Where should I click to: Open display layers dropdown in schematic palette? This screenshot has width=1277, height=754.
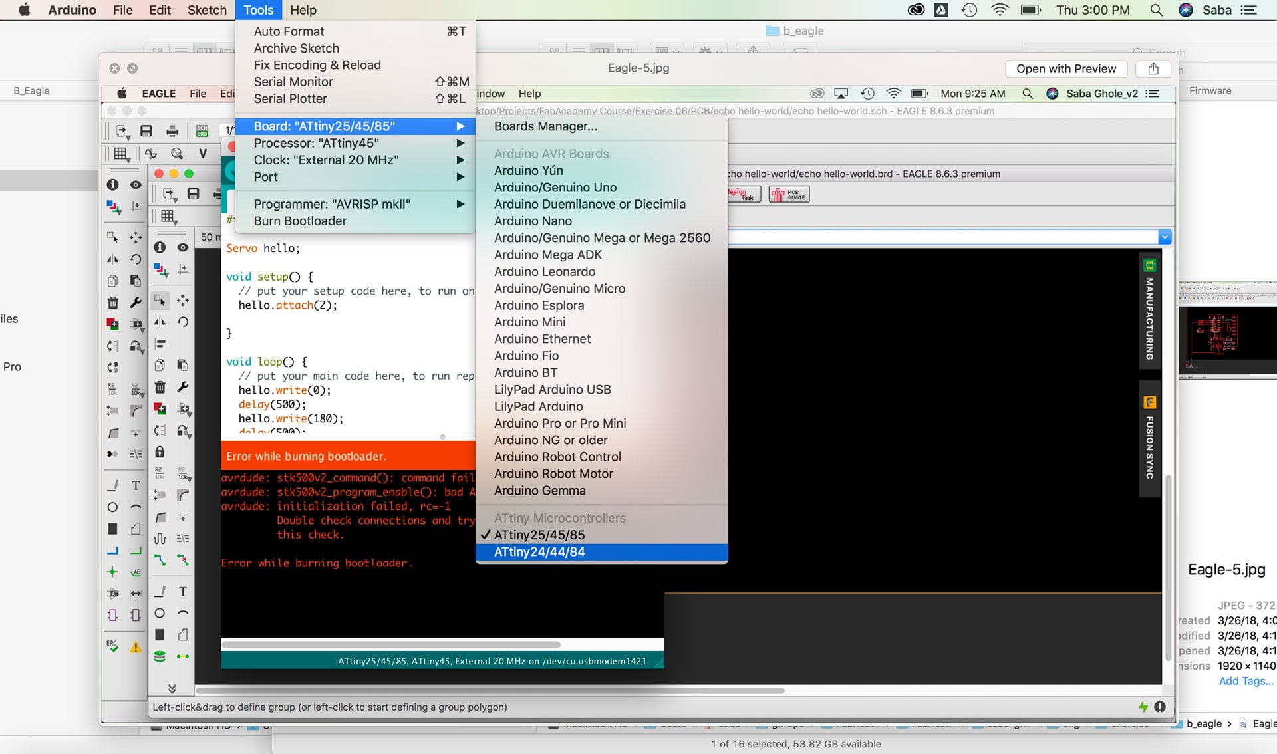pos(114,208)
